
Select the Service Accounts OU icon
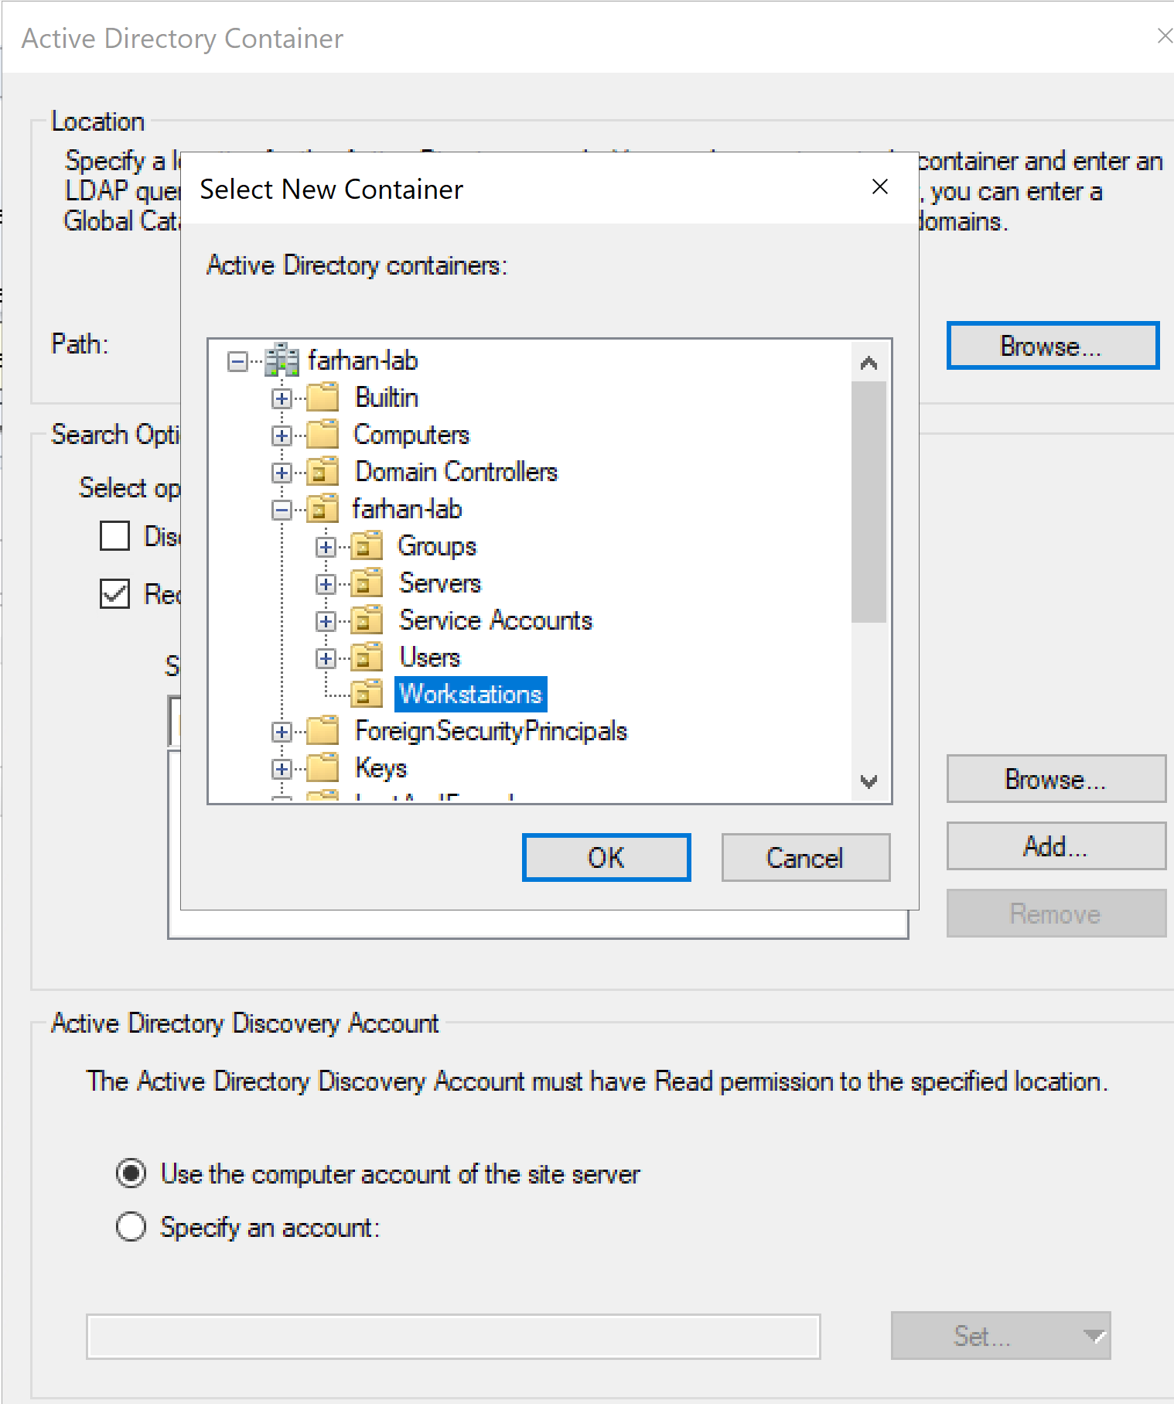pyautogui.click(x=367, y=620)
